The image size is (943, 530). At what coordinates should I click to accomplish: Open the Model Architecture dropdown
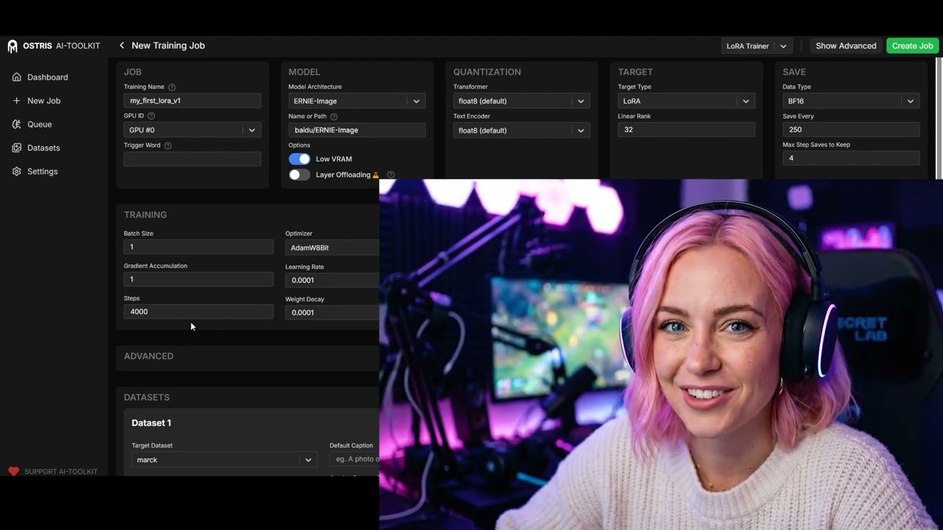pyautogui.click(x=357, y=101)
